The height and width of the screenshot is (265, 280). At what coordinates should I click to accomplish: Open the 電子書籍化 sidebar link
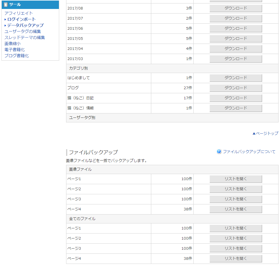click(14, 50)
